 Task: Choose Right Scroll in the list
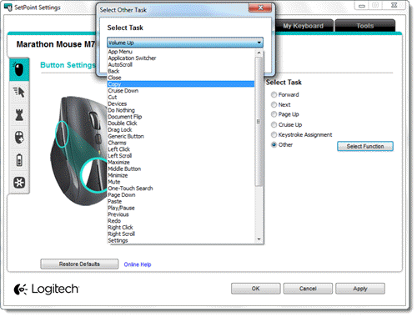point(181,234)
